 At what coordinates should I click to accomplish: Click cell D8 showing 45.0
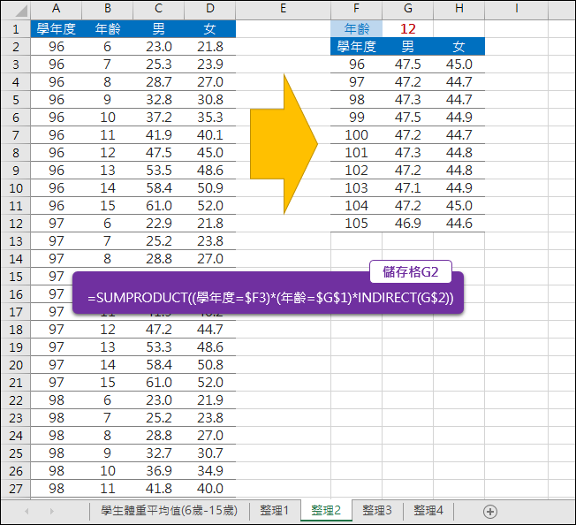(209, 153)
